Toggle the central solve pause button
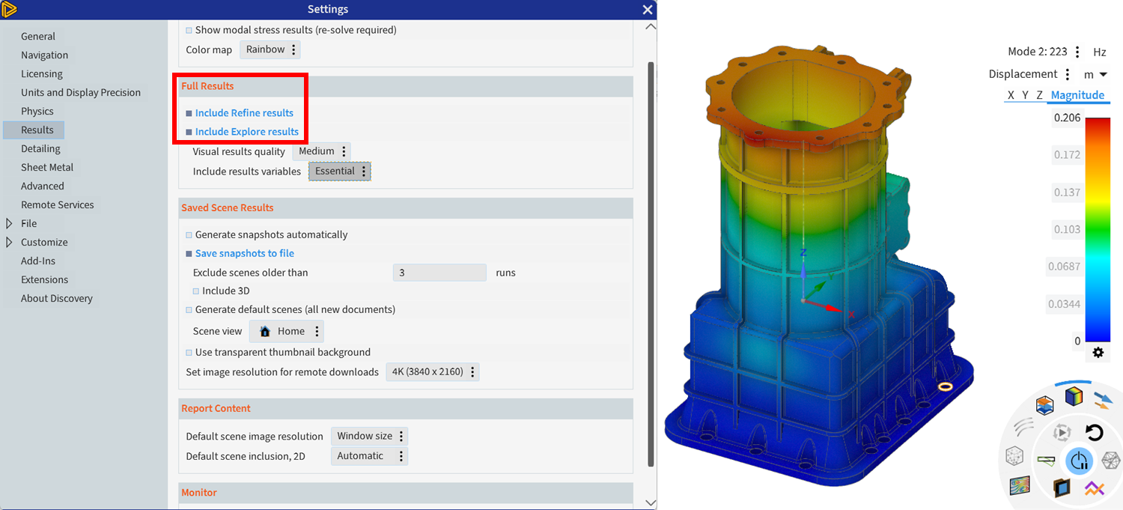Image resolution: width=1123 pixels, height=510 pixels. 1078,461
